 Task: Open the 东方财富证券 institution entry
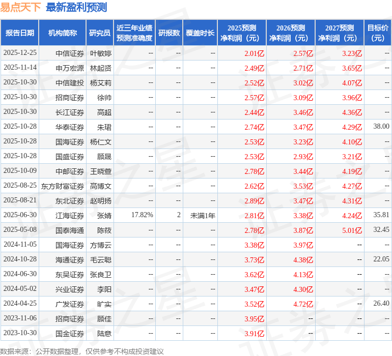pos(63,186)
